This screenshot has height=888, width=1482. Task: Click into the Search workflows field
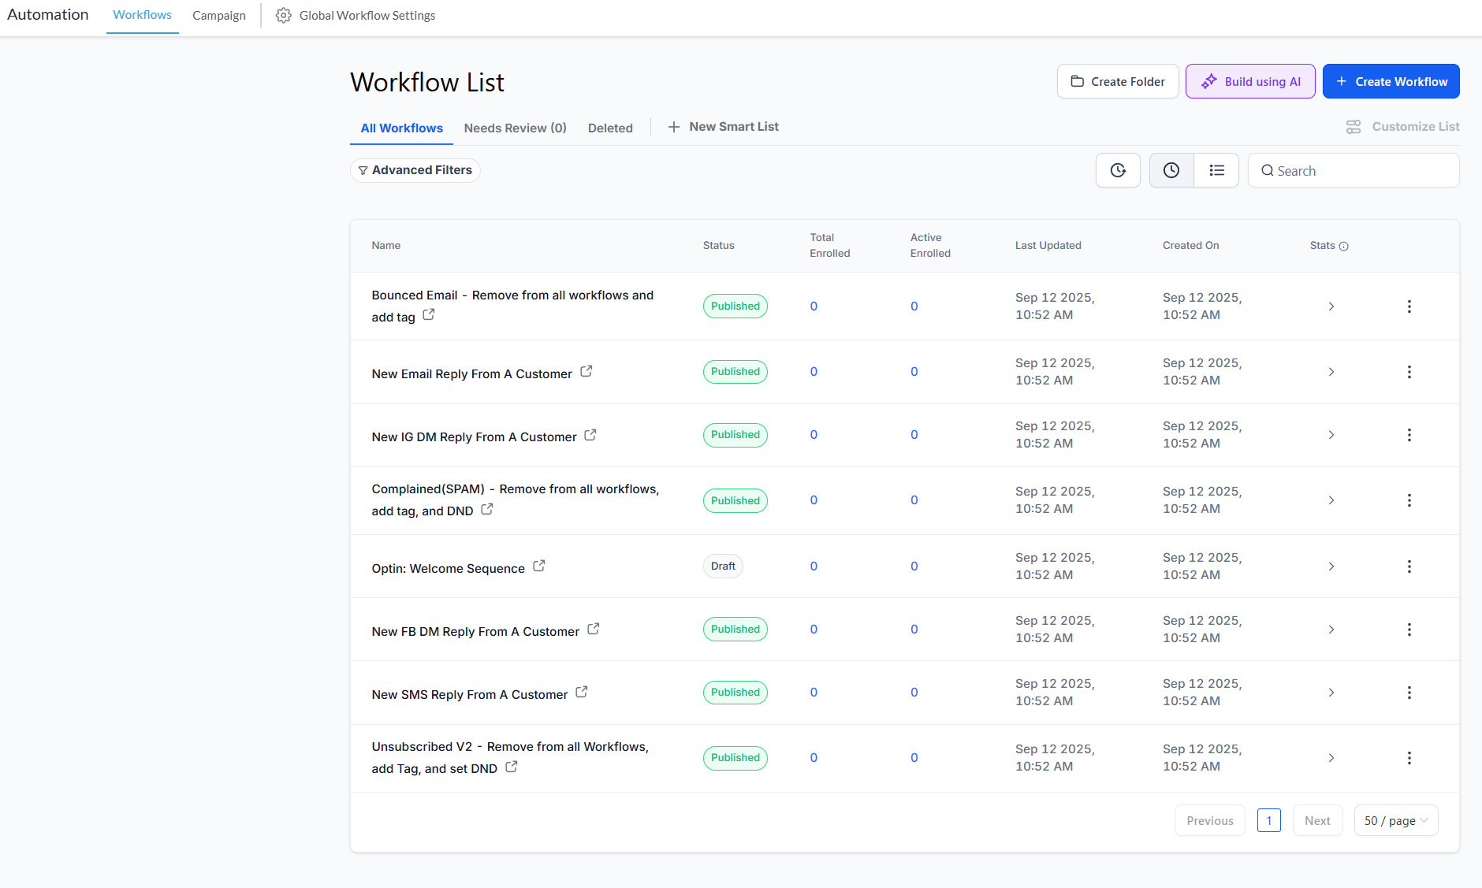[1364, 171]
